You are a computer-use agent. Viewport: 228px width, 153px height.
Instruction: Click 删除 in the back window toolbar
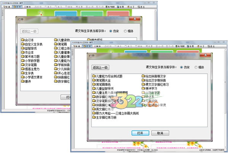(27, 7)
